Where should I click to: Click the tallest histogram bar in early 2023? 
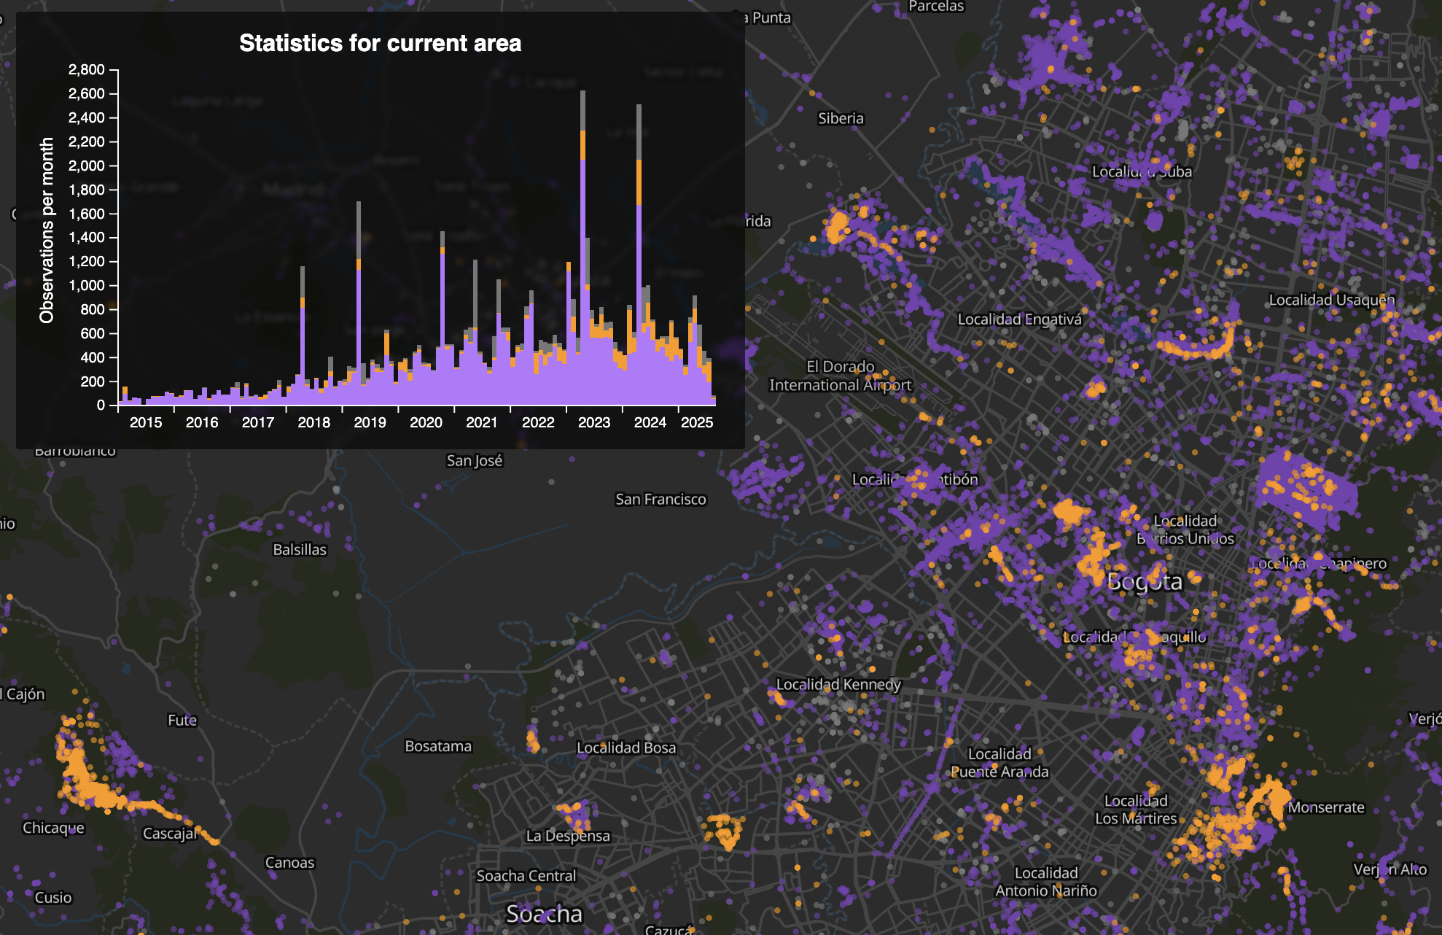(583, 248)
